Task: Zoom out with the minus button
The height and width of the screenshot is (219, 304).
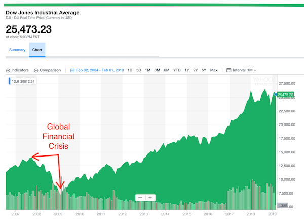Action: [x=140, y=198]
